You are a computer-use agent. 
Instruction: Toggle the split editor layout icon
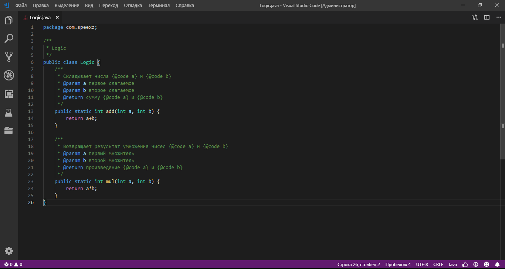[487, 17]
